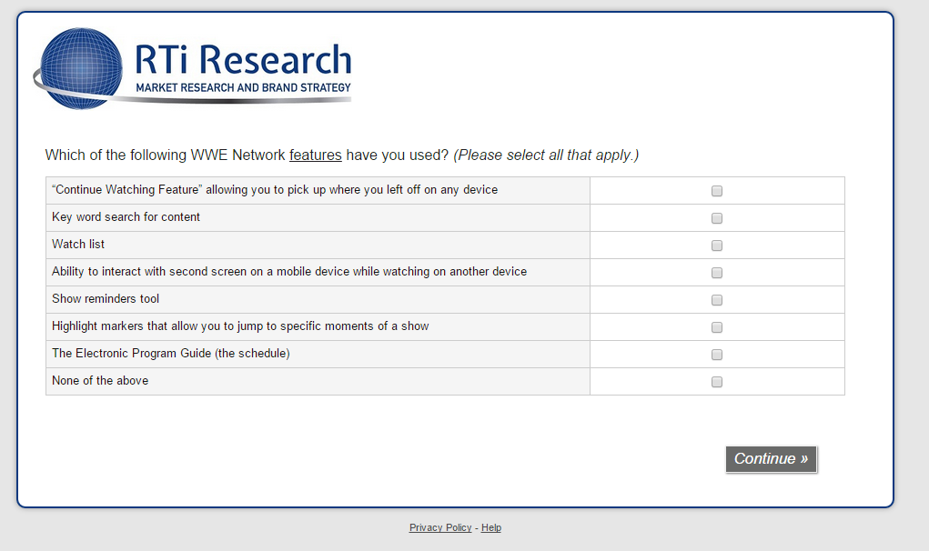Click the Continue button
Viewport: 929px width, 551px height.
[771, 458]
